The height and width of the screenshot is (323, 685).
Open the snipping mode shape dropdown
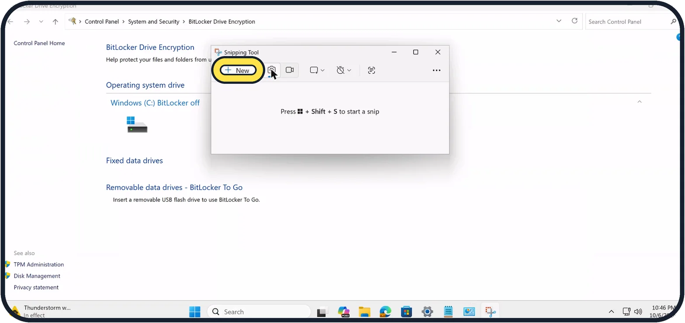[x=317, y=70]
